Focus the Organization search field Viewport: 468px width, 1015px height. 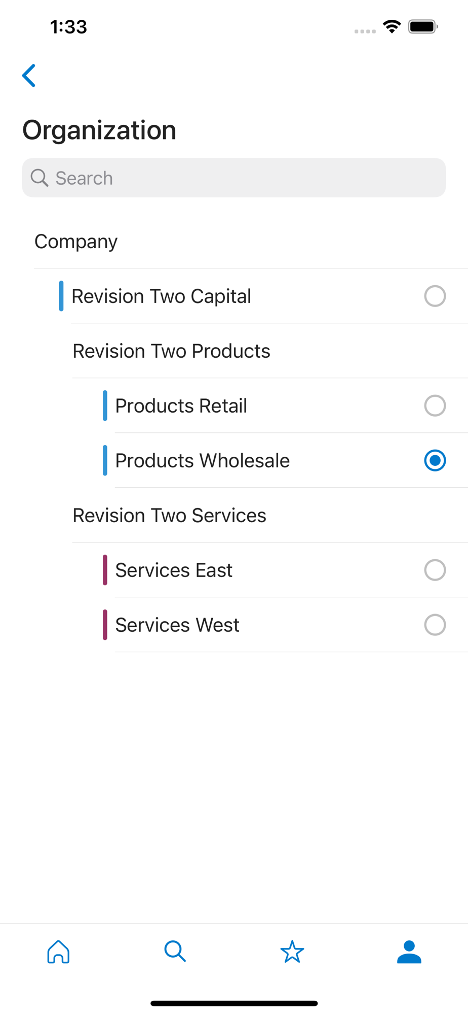234,178
